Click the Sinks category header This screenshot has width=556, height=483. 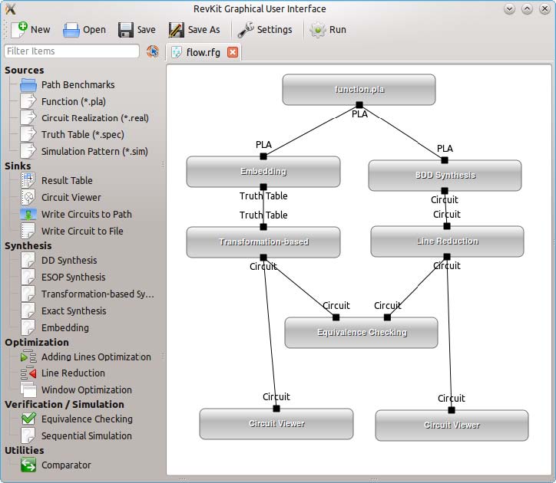pos(18,166)
